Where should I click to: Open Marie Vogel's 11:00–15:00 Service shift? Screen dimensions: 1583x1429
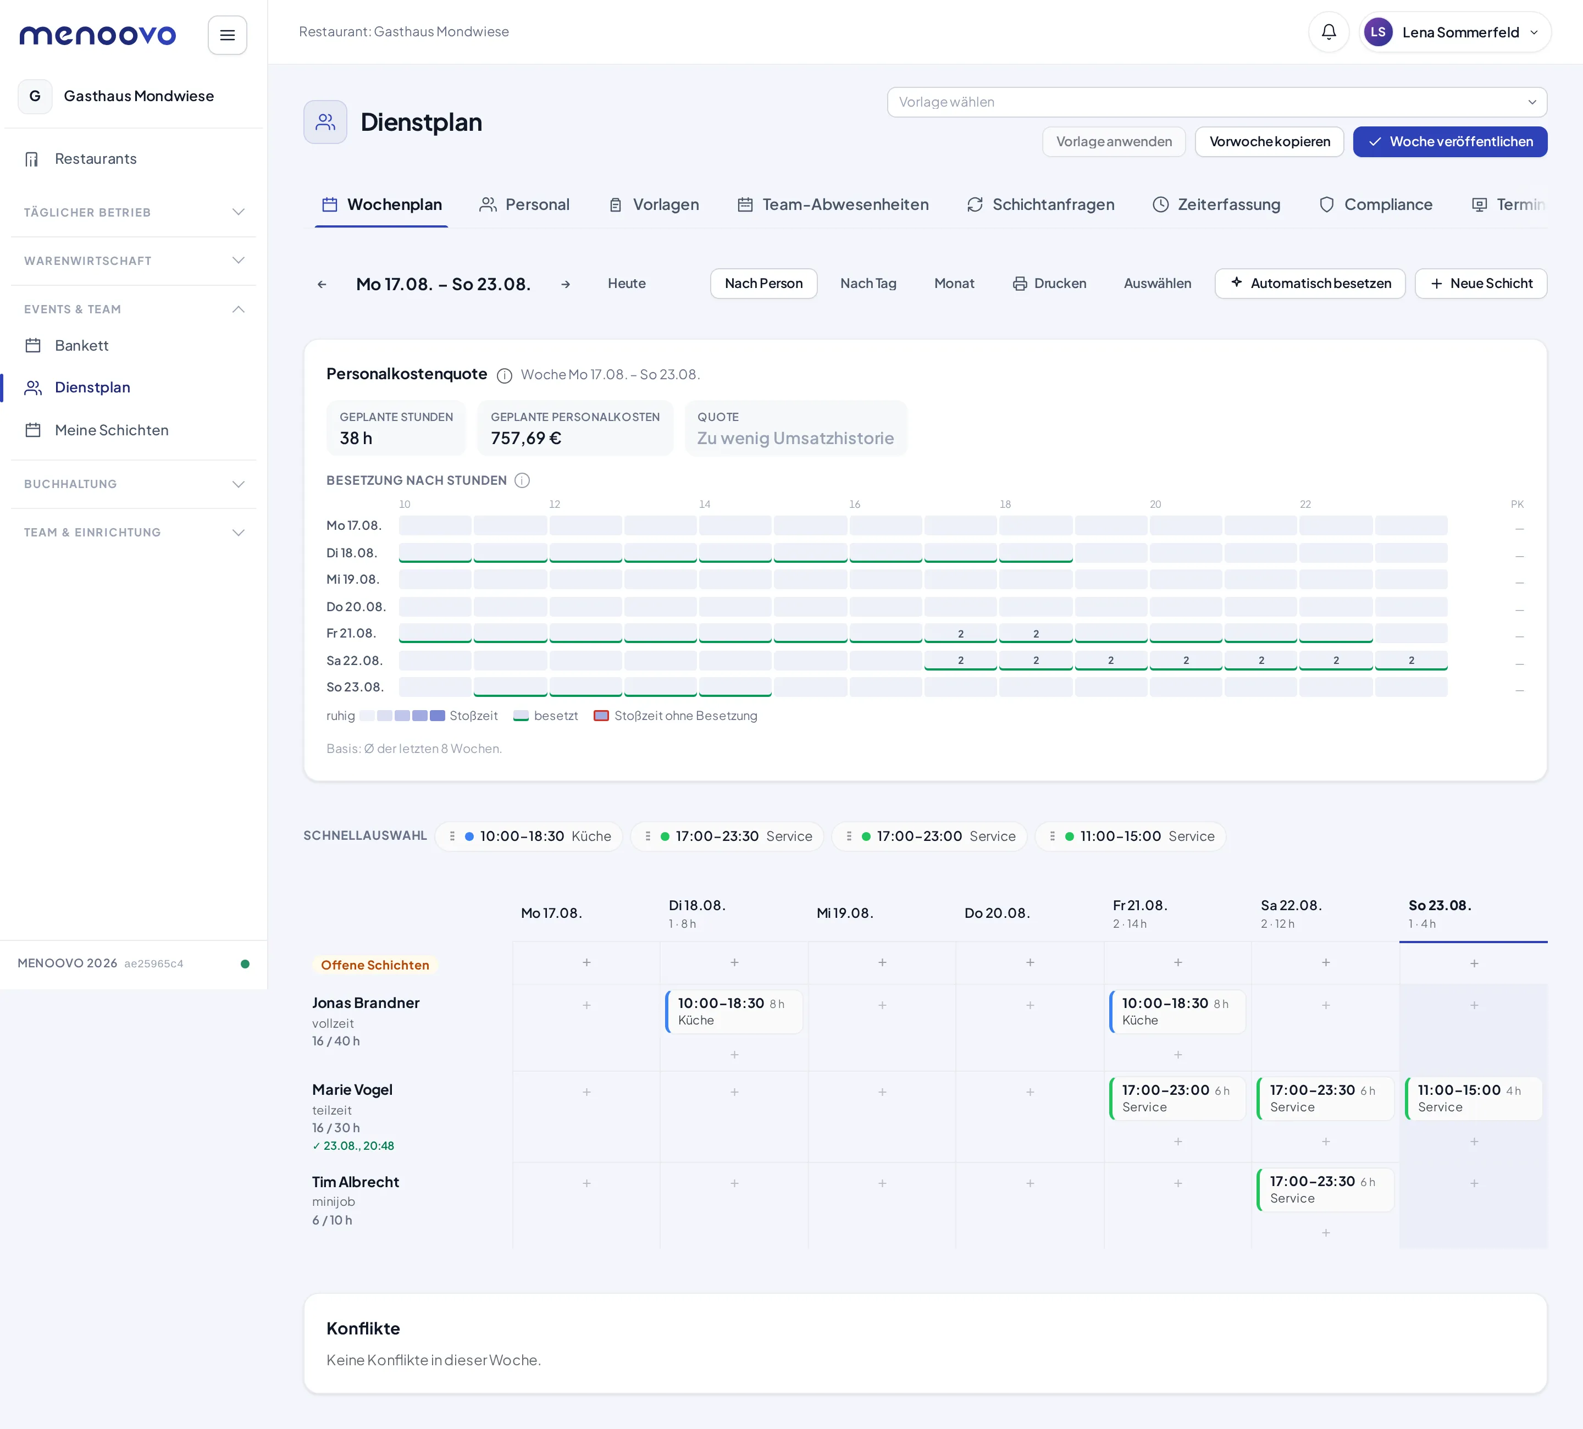point(1473,1099)
